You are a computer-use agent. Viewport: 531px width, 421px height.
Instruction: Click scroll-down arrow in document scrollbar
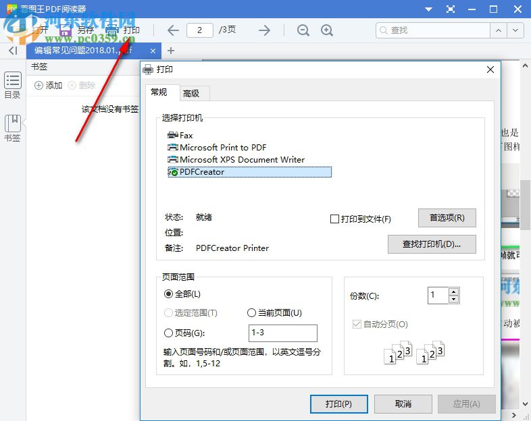click(525, 403)
